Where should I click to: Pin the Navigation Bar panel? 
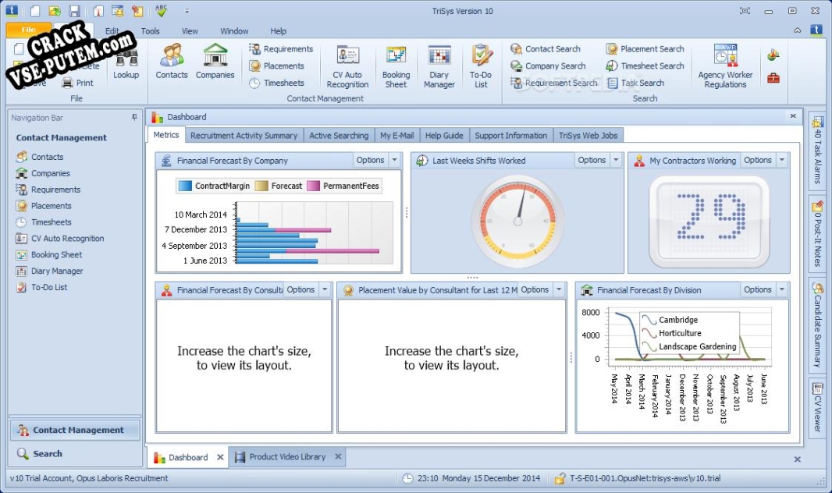(x=133, y=117)
